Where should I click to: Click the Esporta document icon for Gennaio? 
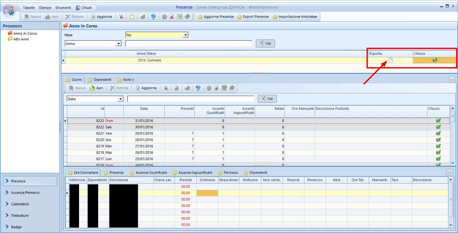[390, 60]
